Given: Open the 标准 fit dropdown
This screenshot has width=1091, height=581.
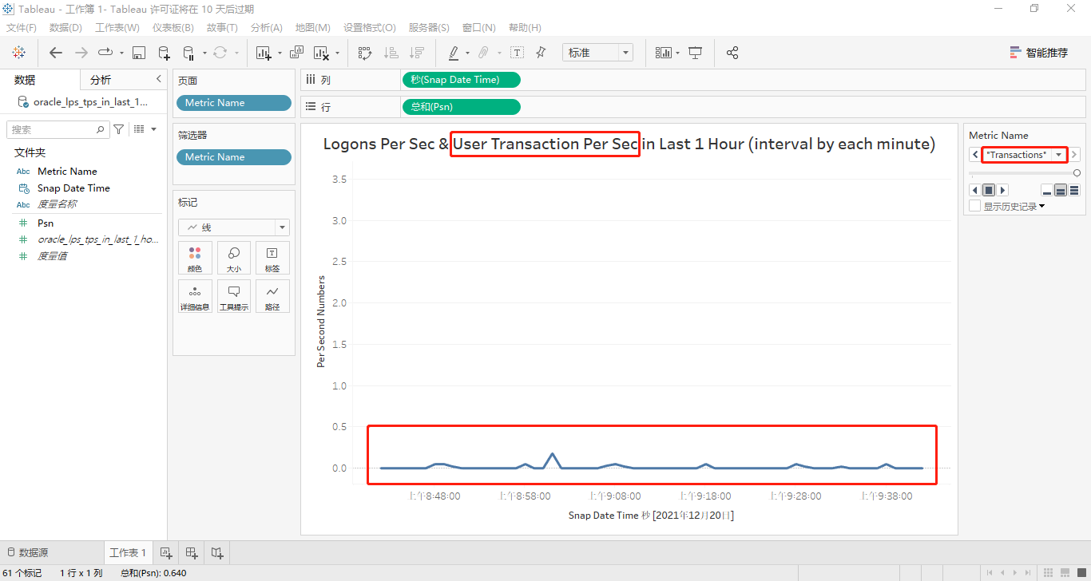Looking at the screenshot, I should point(626,53).
